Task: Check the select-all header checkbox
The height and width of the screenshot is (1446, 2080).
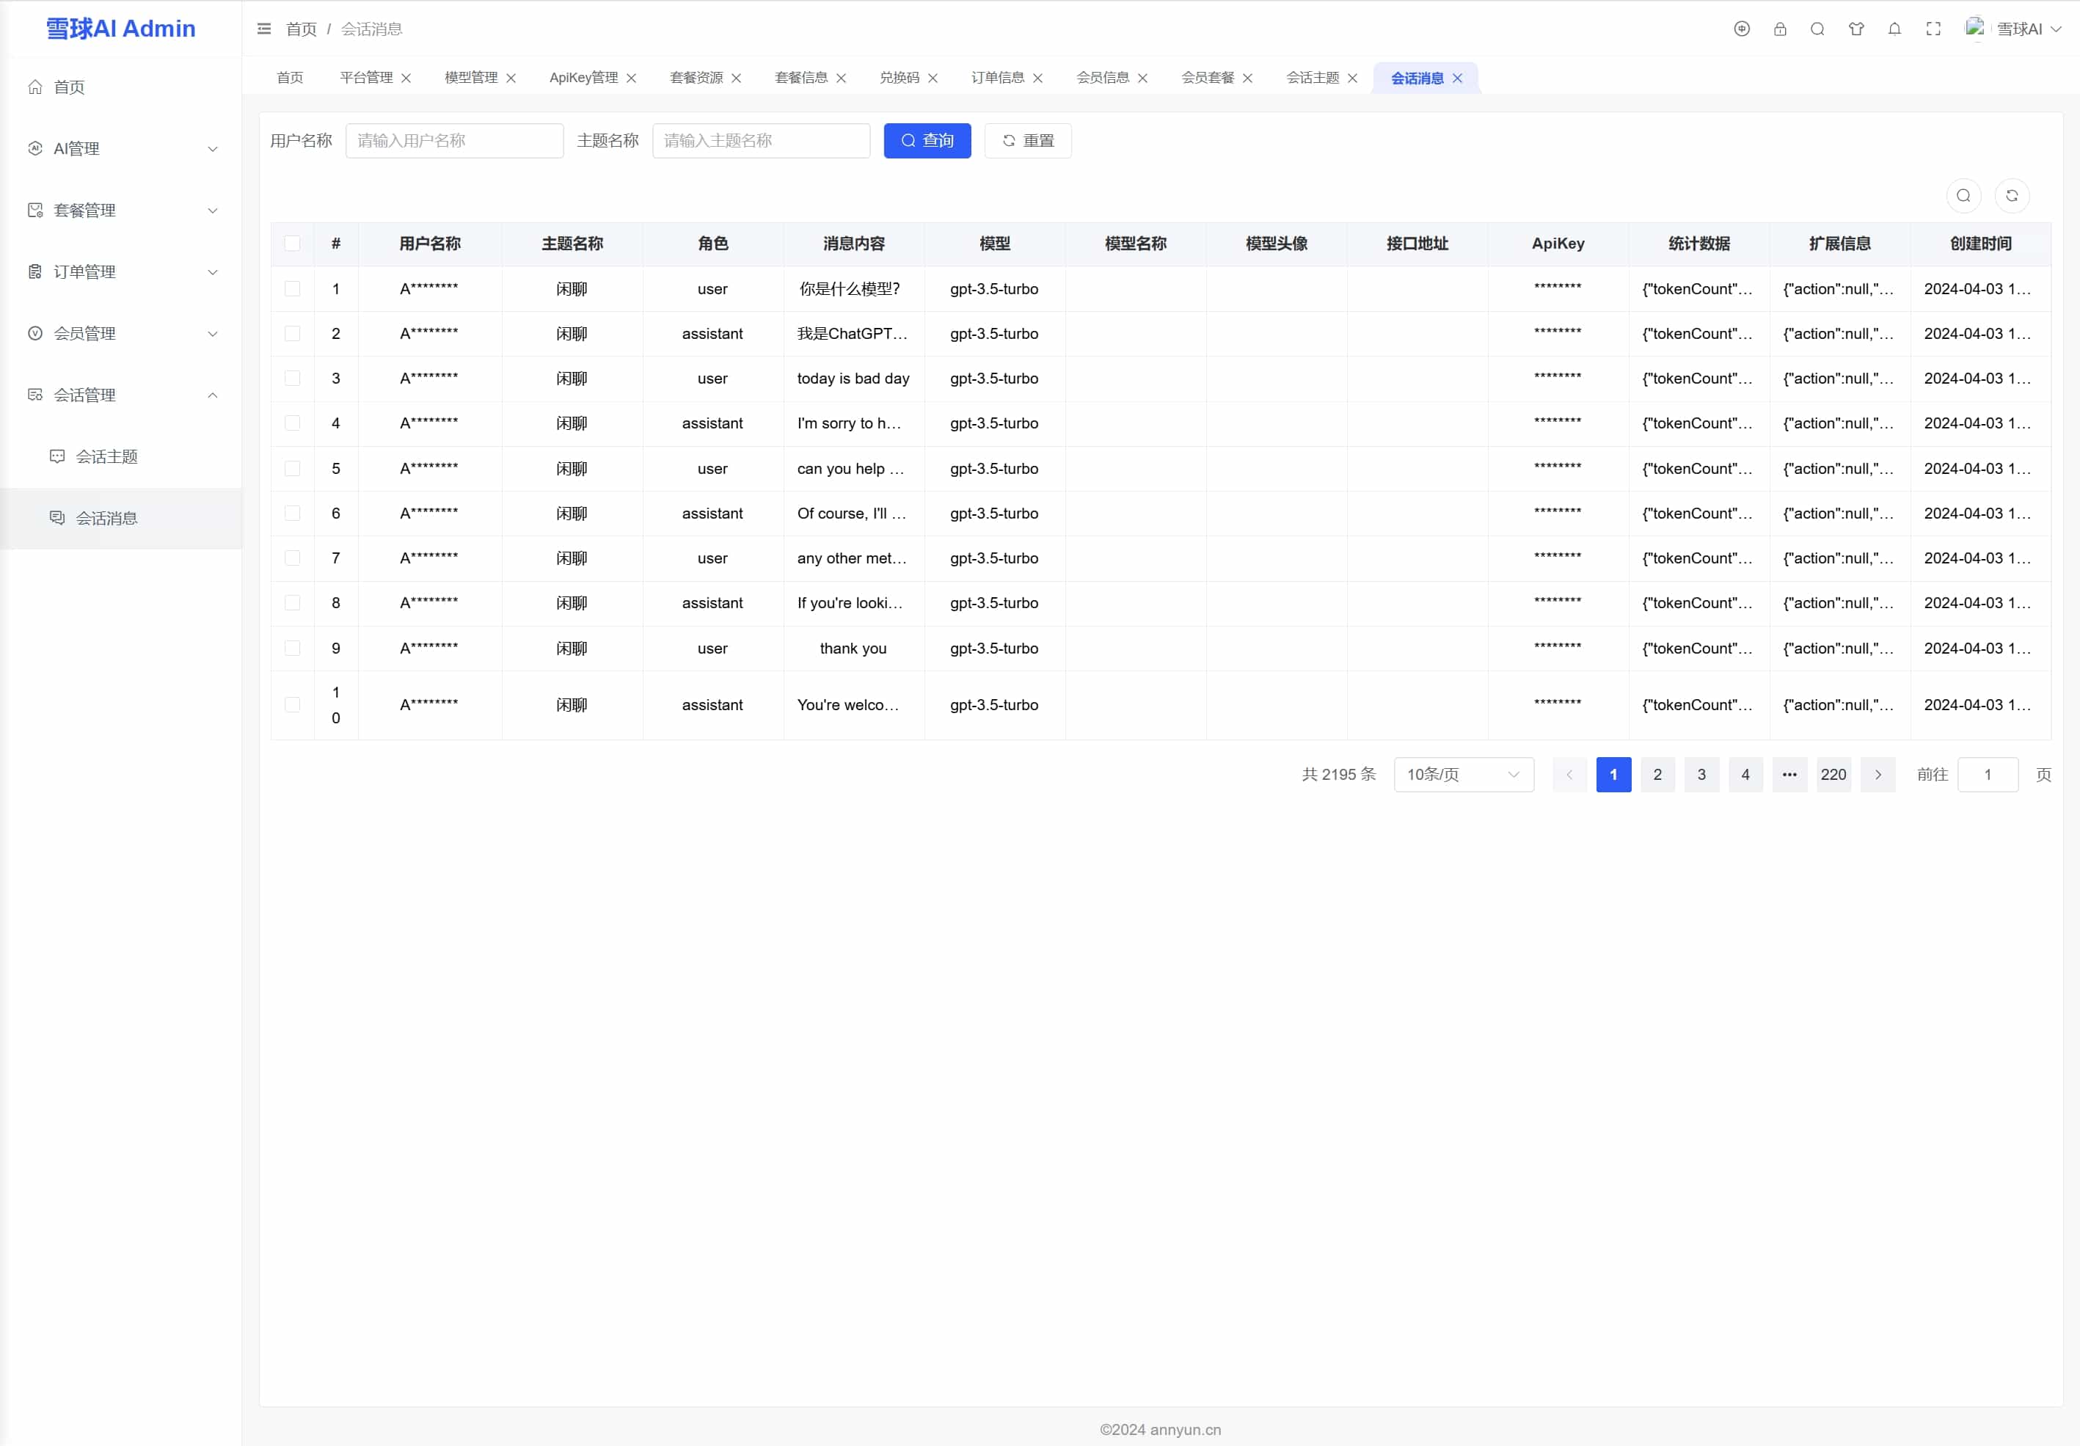Action: [x=292, y=244]
